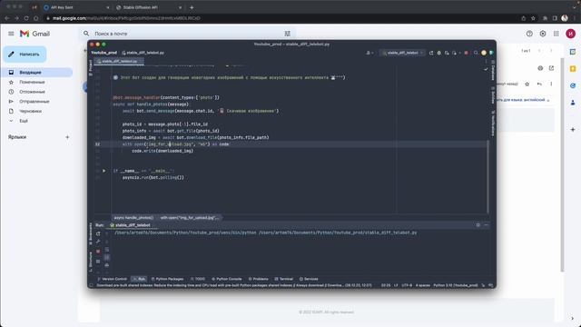Open Search Everywhere magnifier in PyCharm

pos(476,53)
